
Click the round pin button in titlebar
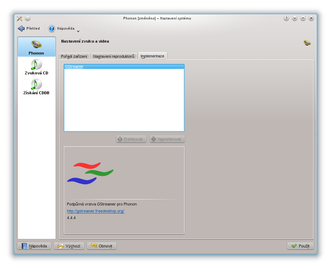point(28,18)
